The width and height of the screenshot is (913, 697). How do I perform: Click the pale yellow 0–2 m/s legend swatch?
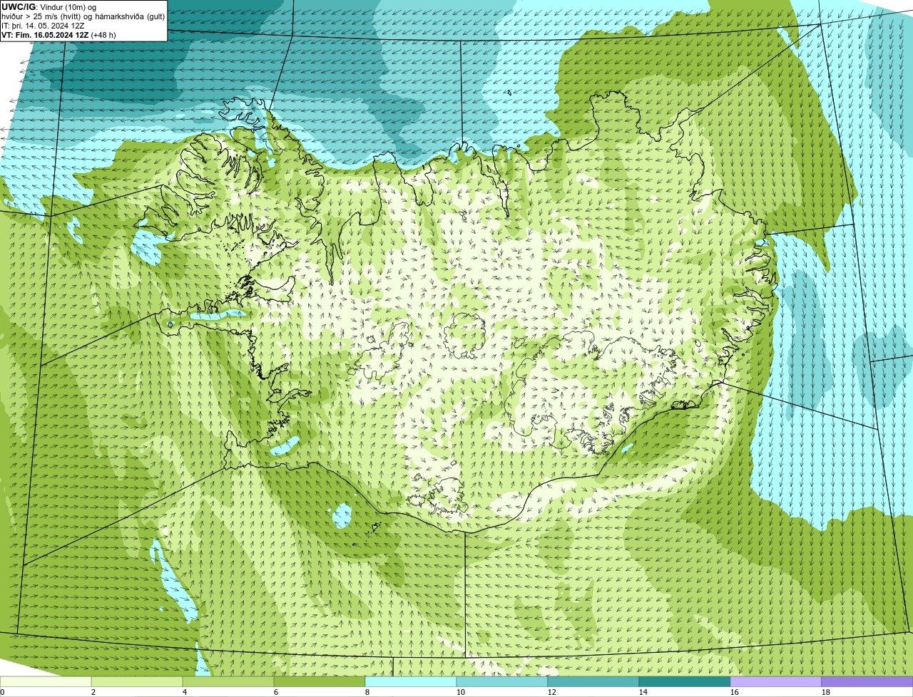coord(46,681)
